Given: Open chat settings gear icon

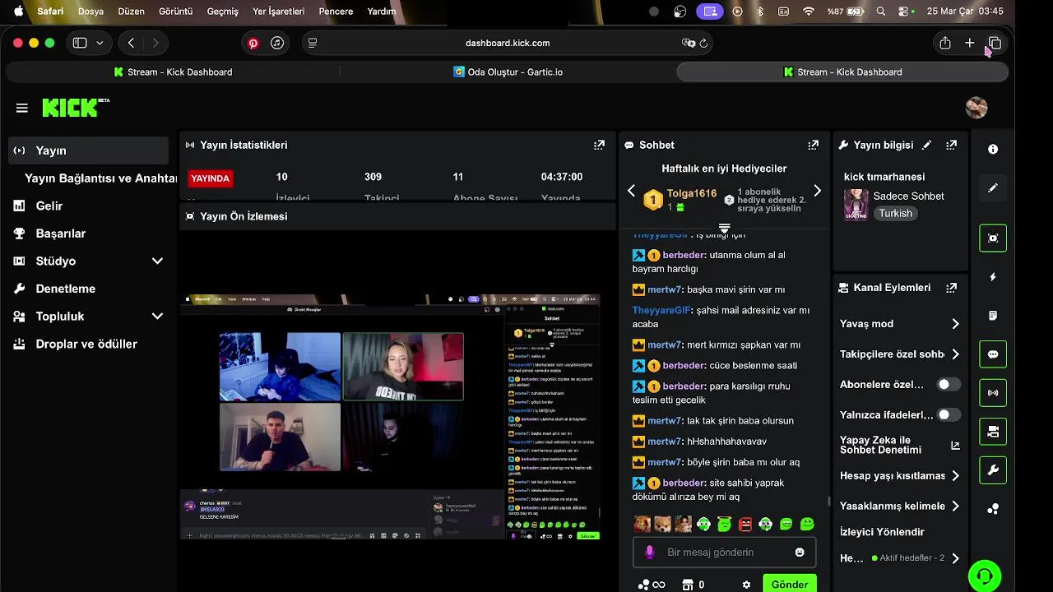Looking at the screenshot, I should (x=746, y=585).
